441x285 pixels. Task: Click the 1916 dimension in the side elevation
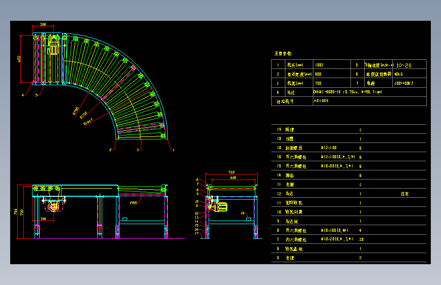coord(133,203)
